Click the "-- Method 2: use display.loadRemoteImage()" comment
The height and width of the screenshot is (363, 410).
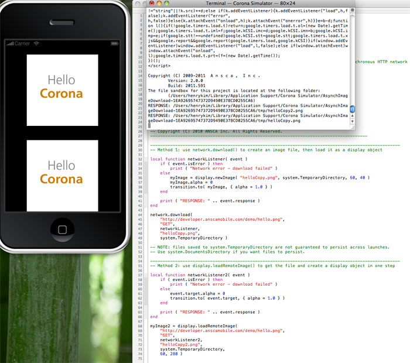coord(272,266)
